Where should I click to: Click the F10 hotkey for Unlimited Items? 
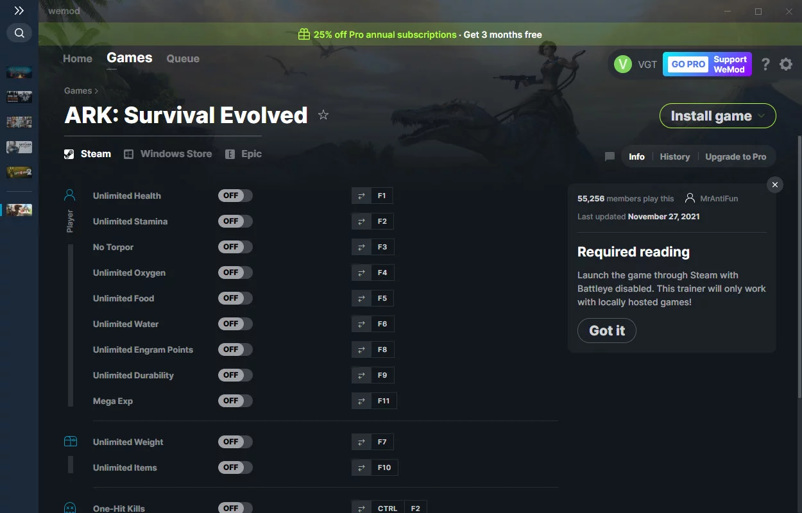384,467
